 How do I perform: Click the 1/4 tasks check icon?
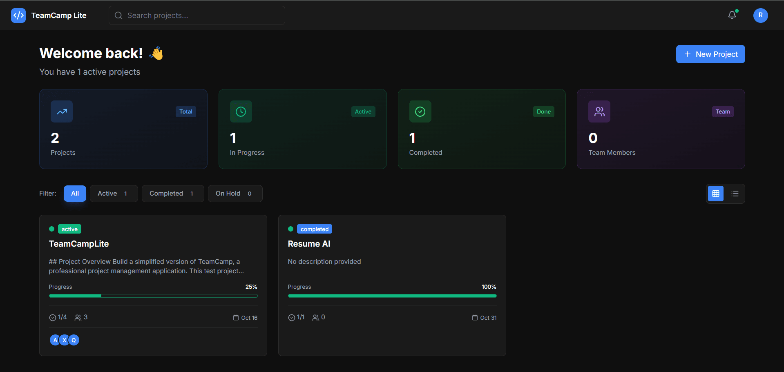pos(53,318)
